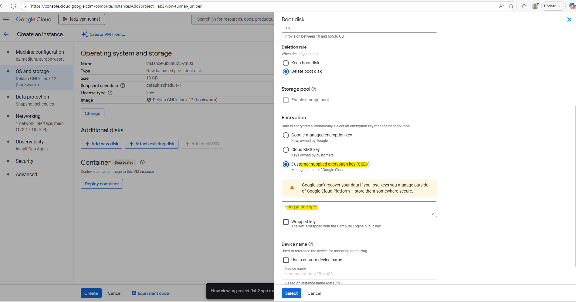Viewport: 576px width, 302px height.
Task: Click the read aloud icon in address bar
Action: click(501, 6)
